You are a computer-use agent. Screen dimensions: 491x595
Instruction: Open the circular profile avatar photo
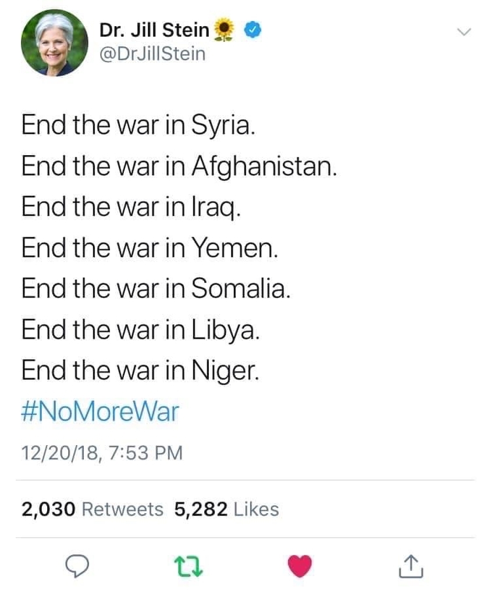click(54, 43)
